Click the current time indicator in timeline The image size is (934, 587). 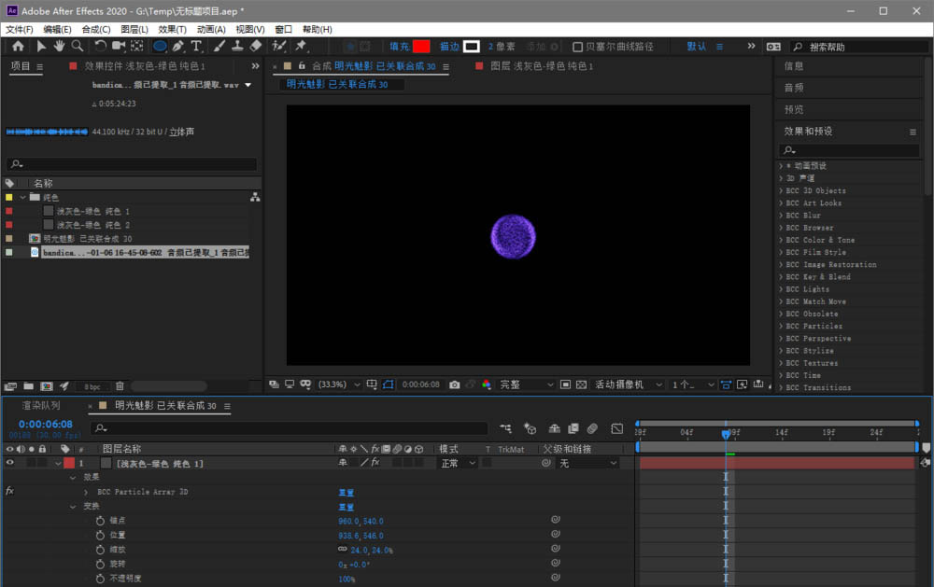coord(726,434)
